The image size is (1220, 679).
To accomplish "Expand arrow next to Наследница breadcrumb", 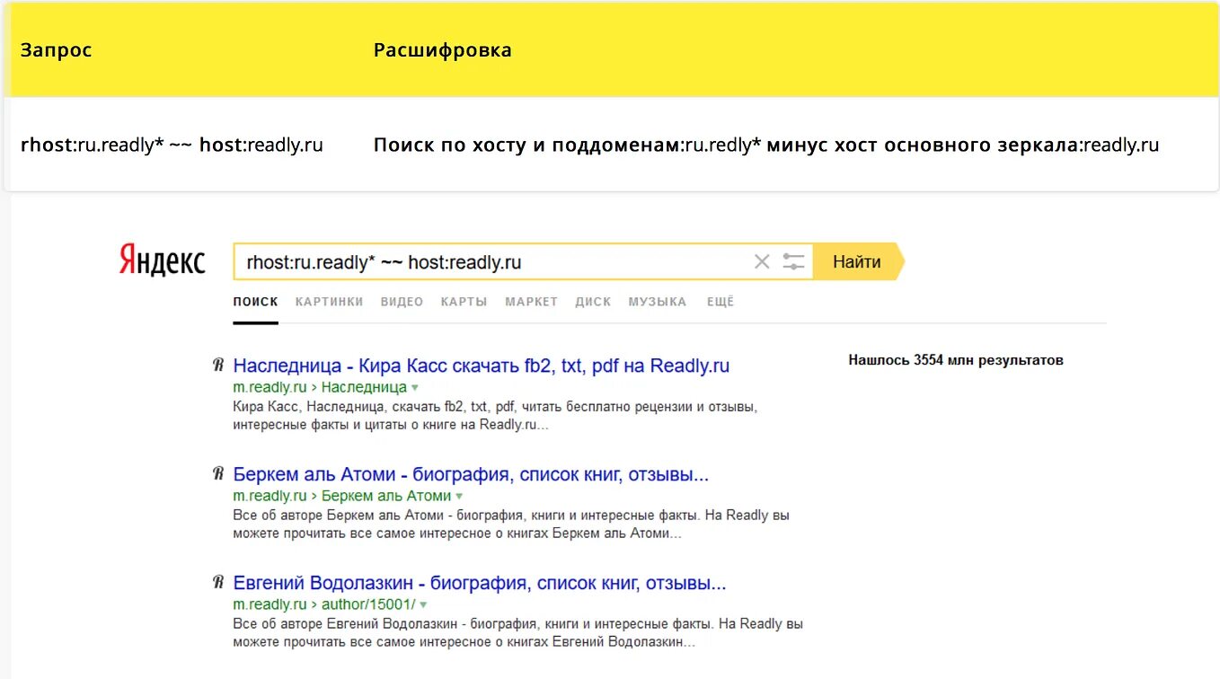I will click(415, 388).
